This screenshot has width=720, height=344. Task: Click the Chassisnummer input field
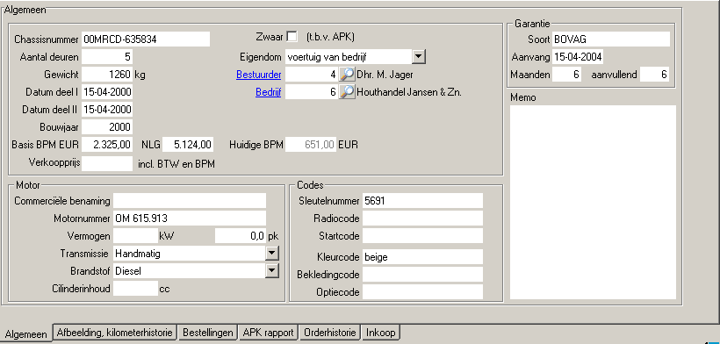coord(146,39)
